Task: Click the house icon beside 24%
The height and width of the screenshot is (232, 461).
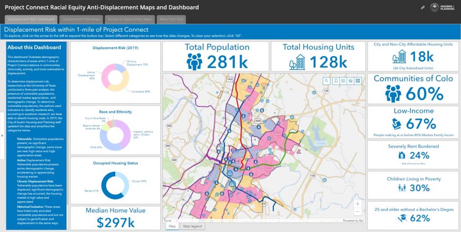Action: pyautogui.click(x=402, y=155)
